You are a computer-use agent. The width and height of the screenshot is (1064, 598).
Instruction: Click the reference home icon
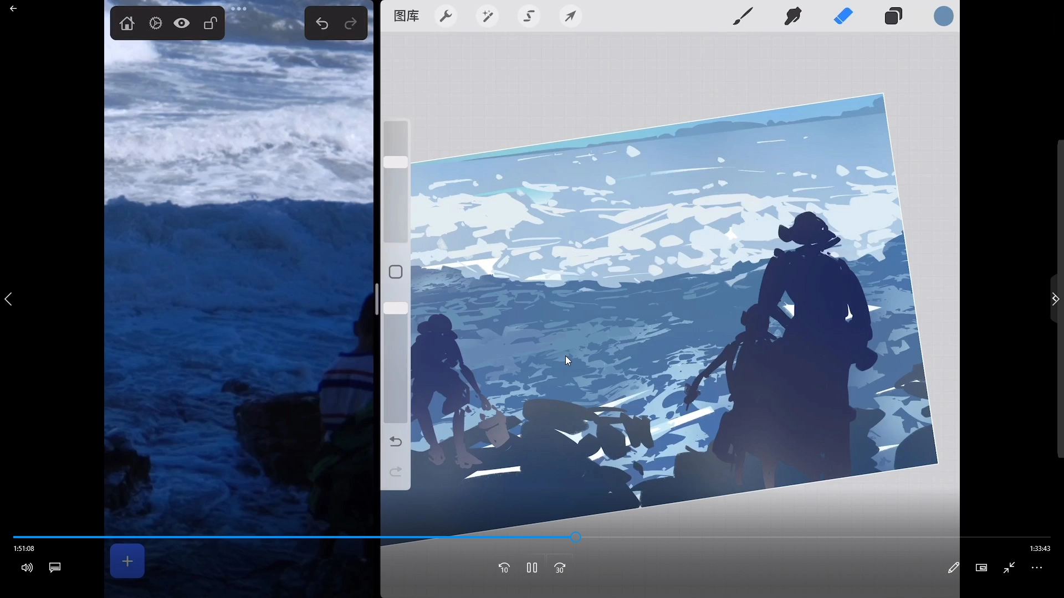[x=127, y=24]
